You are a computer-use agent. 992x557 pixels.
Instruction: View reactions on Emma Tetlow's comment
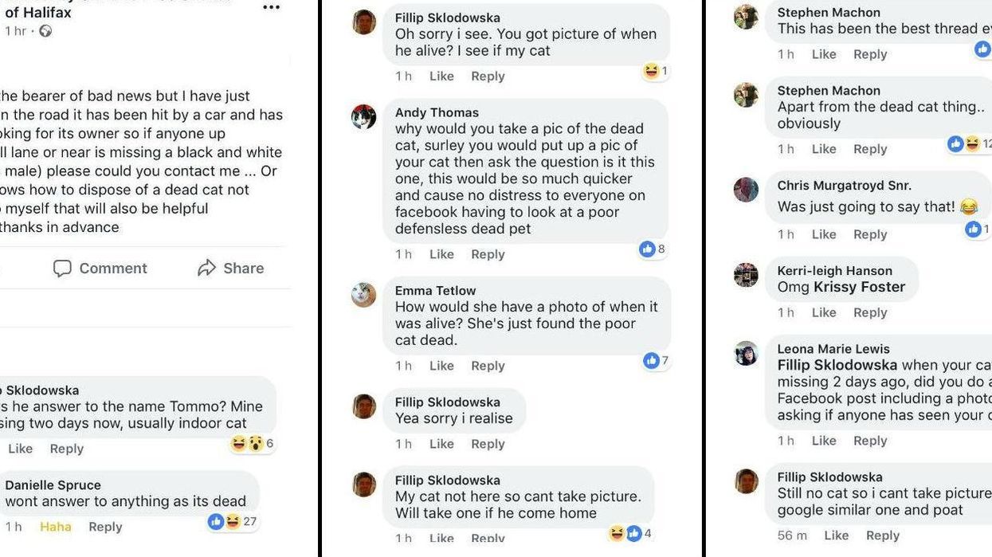point(657,361)
